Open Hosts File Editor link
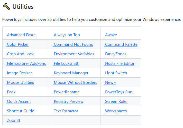 119,63
